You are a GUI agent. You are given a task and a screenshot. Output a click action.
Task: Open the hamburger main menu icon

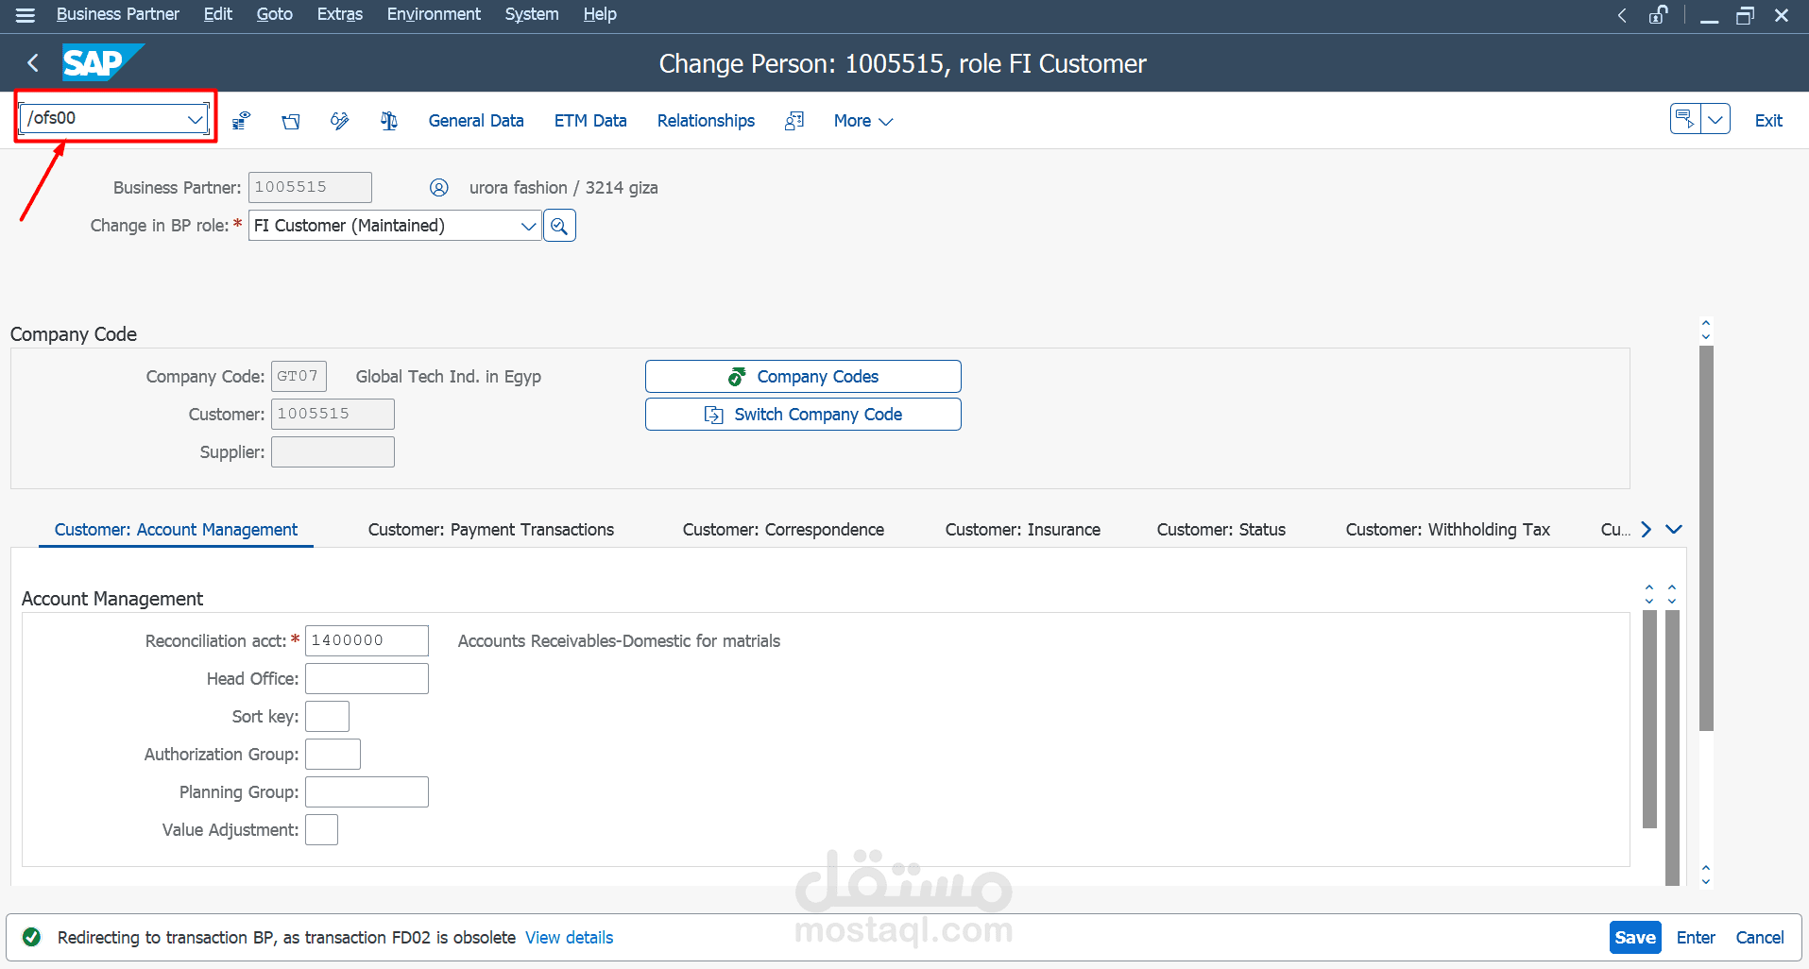26,15
